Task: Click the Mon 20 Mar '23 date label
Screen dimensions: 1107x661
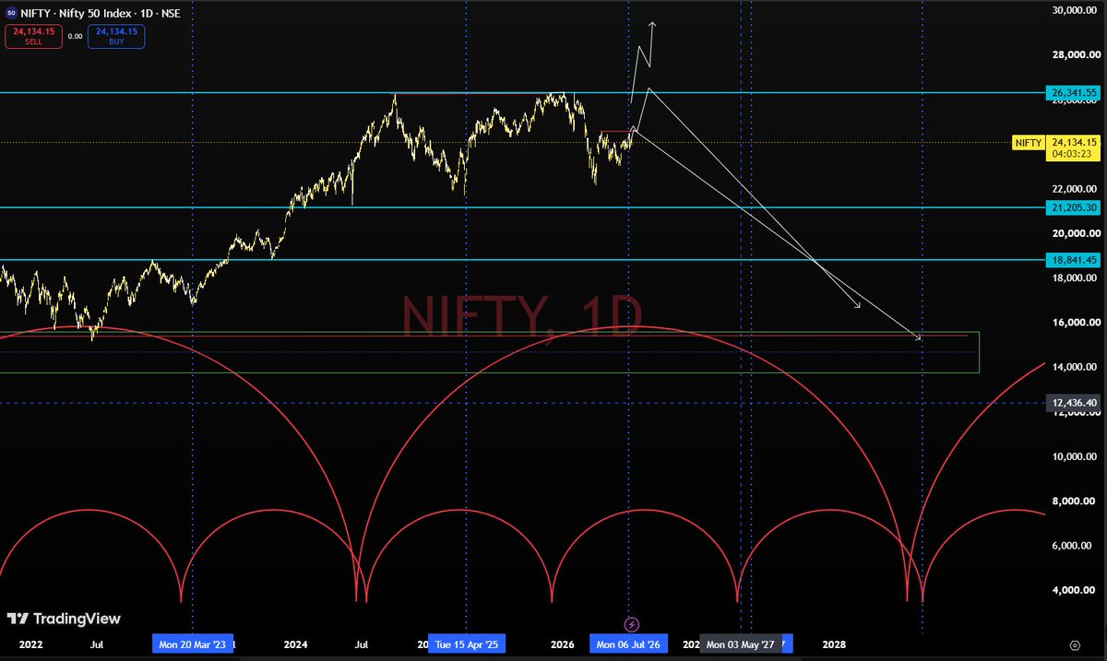Action: (192, 645)
